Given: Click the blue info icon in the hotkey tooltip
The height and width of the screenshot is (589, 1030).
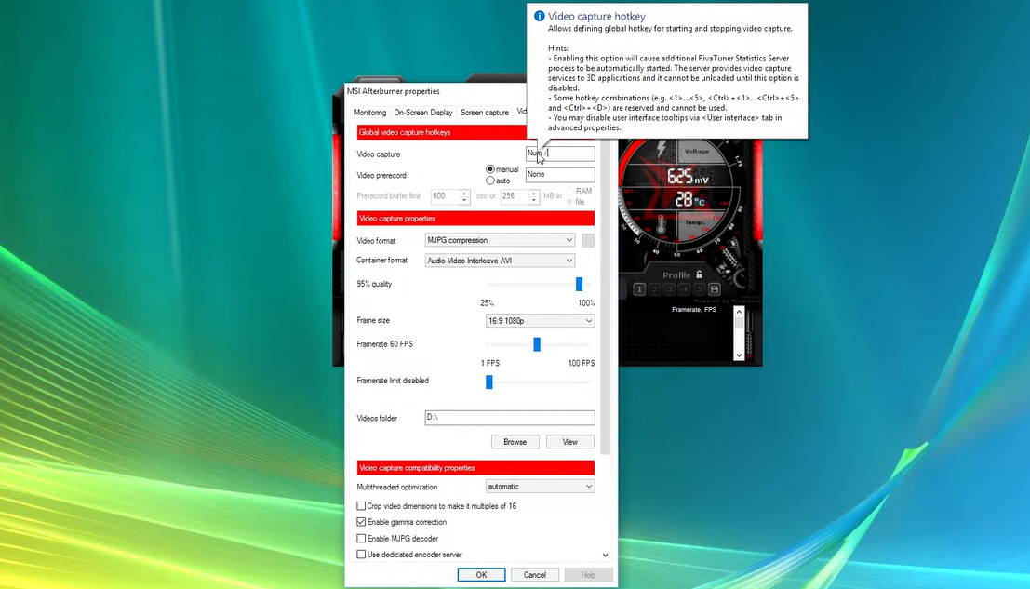Looking at the screenshot, I should [x=539, y=16].
